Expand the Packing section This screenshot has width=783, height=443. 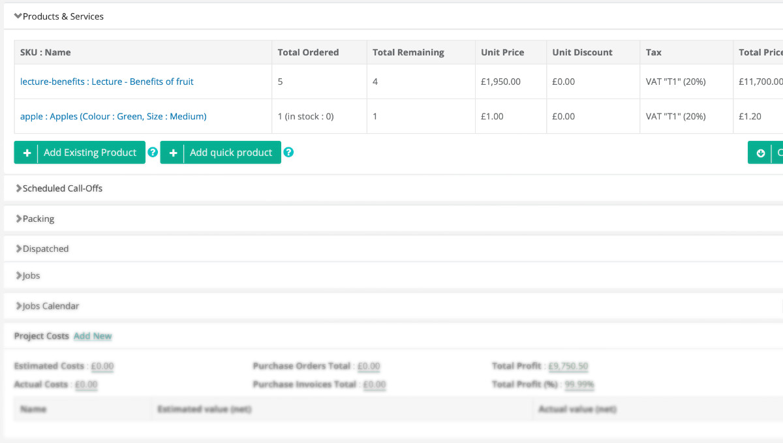pos(35,219)
